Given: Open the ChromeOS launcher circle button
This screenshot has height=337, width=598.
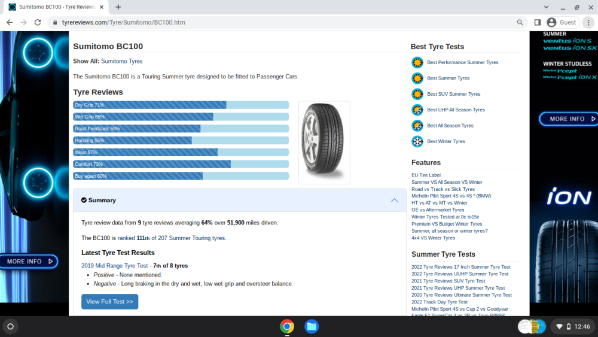Looking at the screenshot, I should [11, 326].
